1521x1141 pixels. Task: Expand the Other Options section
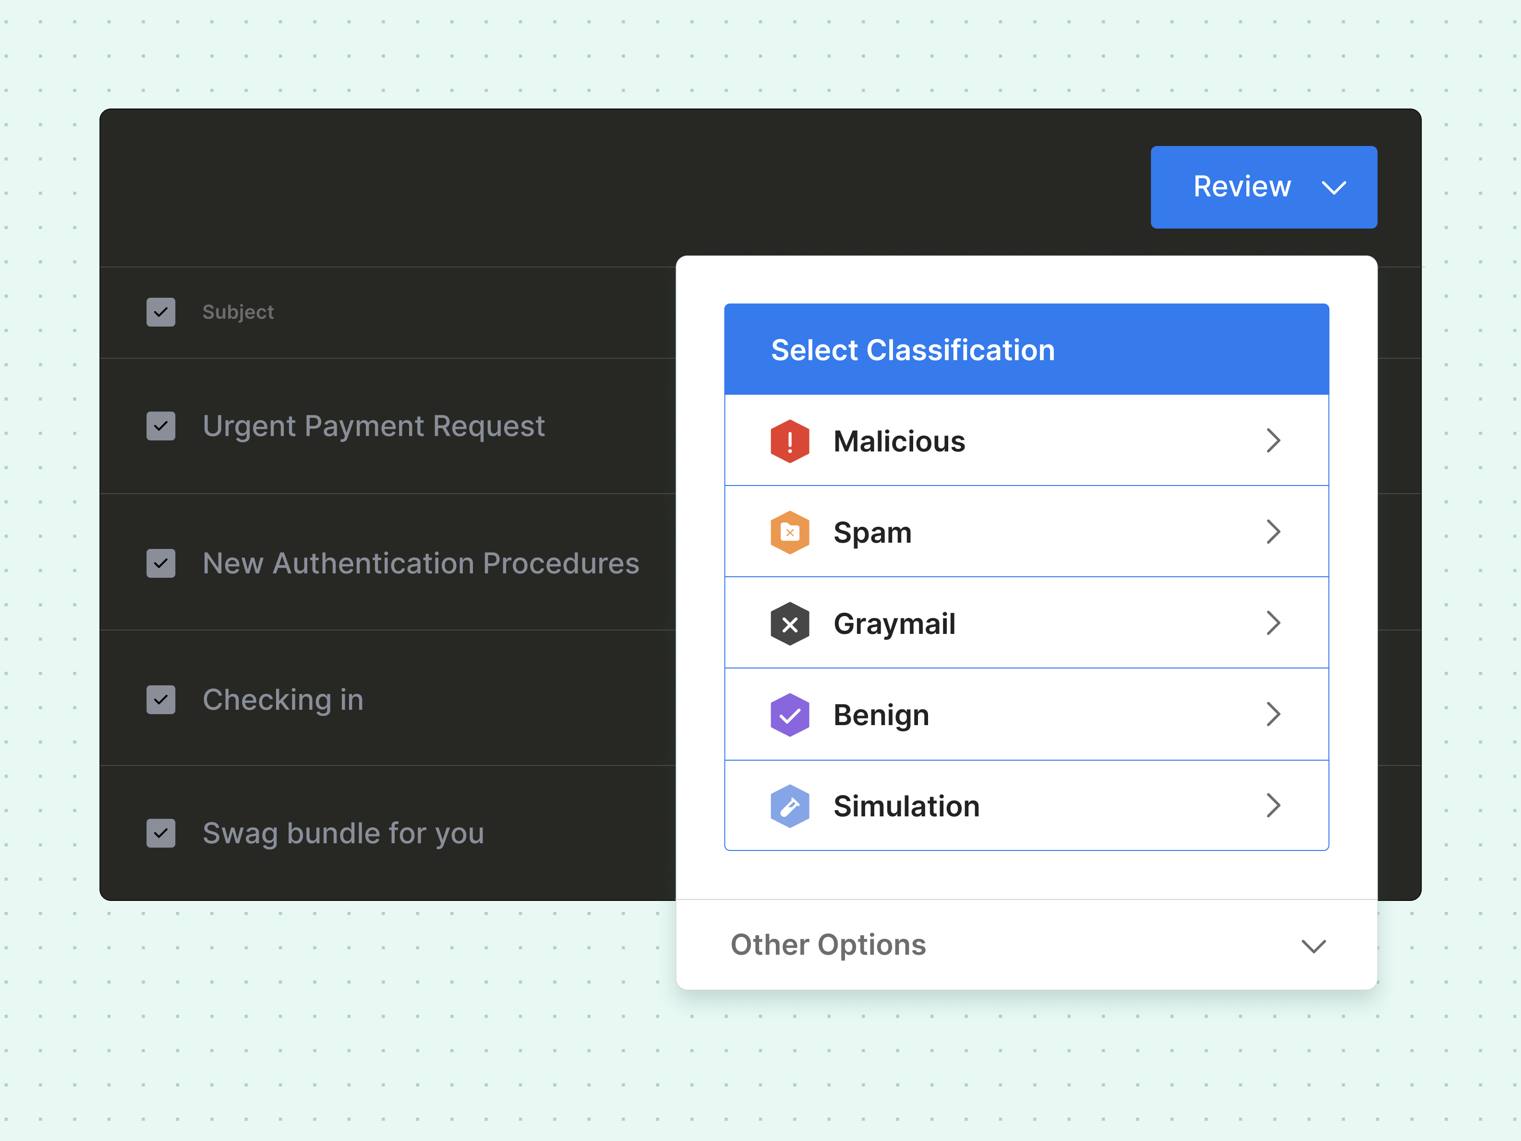point(1026,945)
